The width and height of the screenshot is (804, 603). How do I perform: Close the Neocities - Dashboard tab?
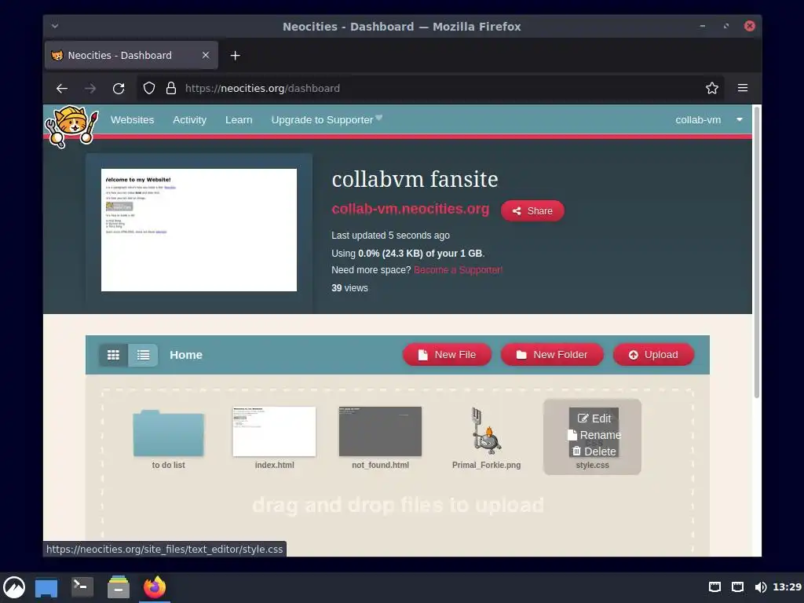206,55
